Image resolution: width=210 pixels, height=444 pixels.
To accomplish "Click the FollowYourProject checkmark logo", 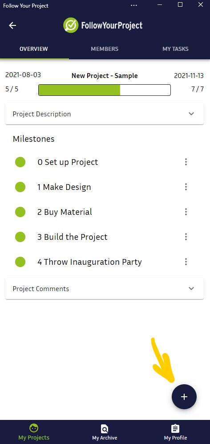I will coord(71,25).
